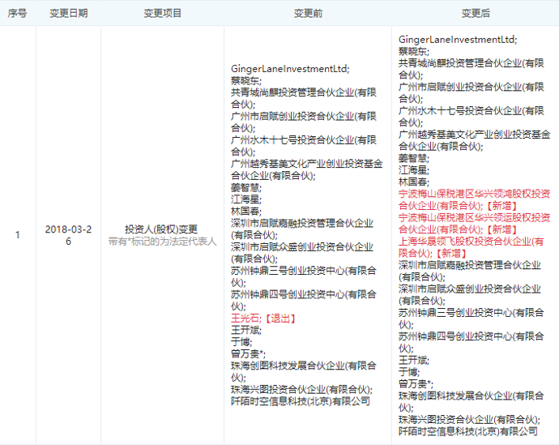Image resolution: width=559 pixels, height=445 pixels.
Task: Click 深圳市启赋嘉融投资管理合伙企业 in 变更前 column
Action: (302, 229)
